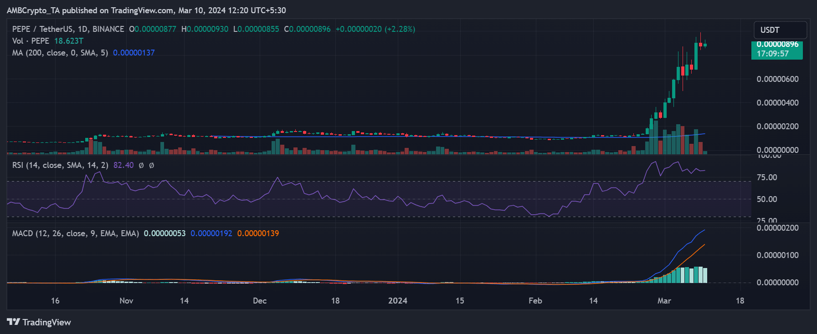Click the TradingView wordmark at bottom
Screen dimensions: 817x334
click(x=47, y=322)
